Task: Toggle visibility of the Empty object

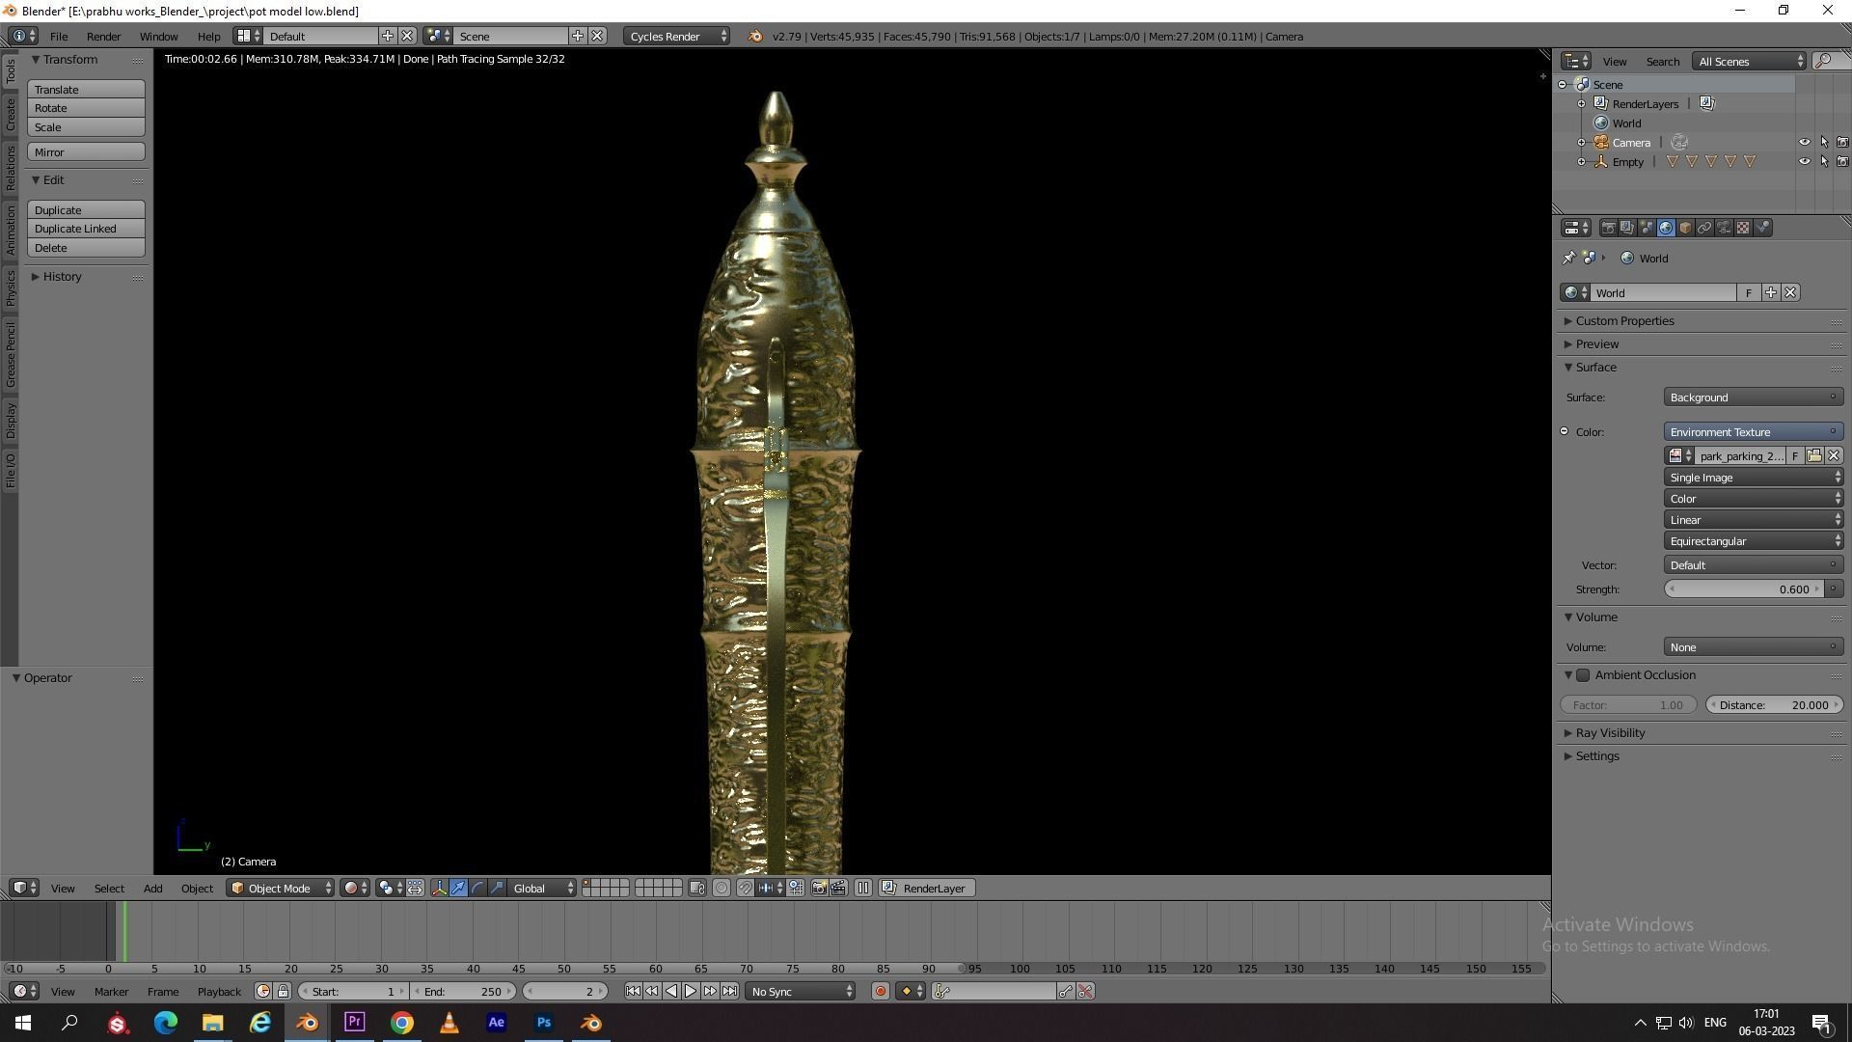Action: coord(1804,162)
